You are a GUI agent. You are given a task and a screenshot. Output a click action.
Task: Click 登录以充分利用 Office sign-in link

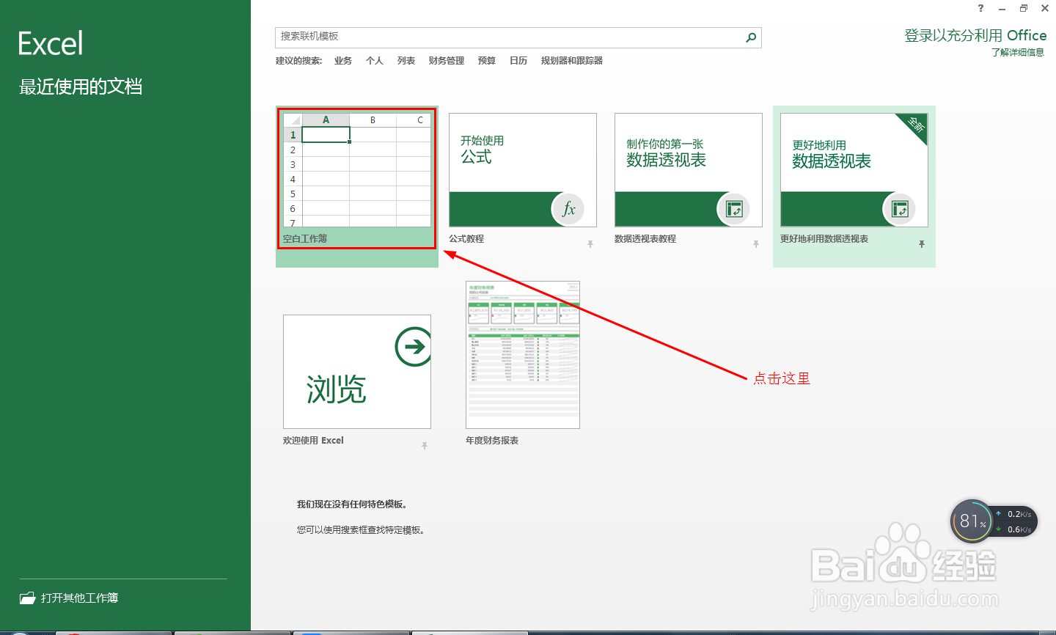click(975, 35)
